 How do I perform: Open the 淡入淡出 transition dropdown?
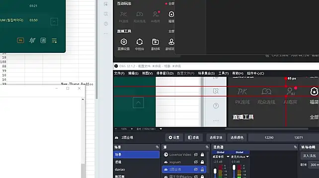(x=310, y=156)
